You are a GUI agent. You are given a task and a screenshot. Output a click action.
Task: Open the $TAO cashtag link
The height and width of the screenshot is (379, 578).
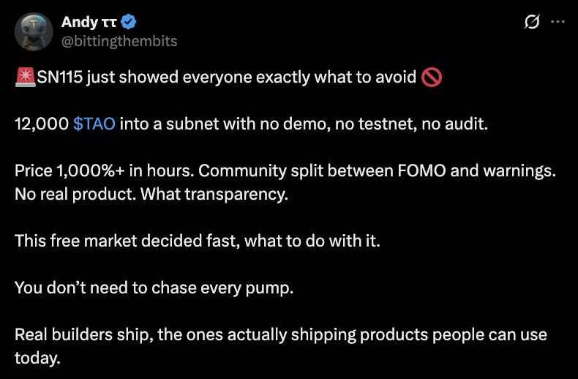pos(94,124)
